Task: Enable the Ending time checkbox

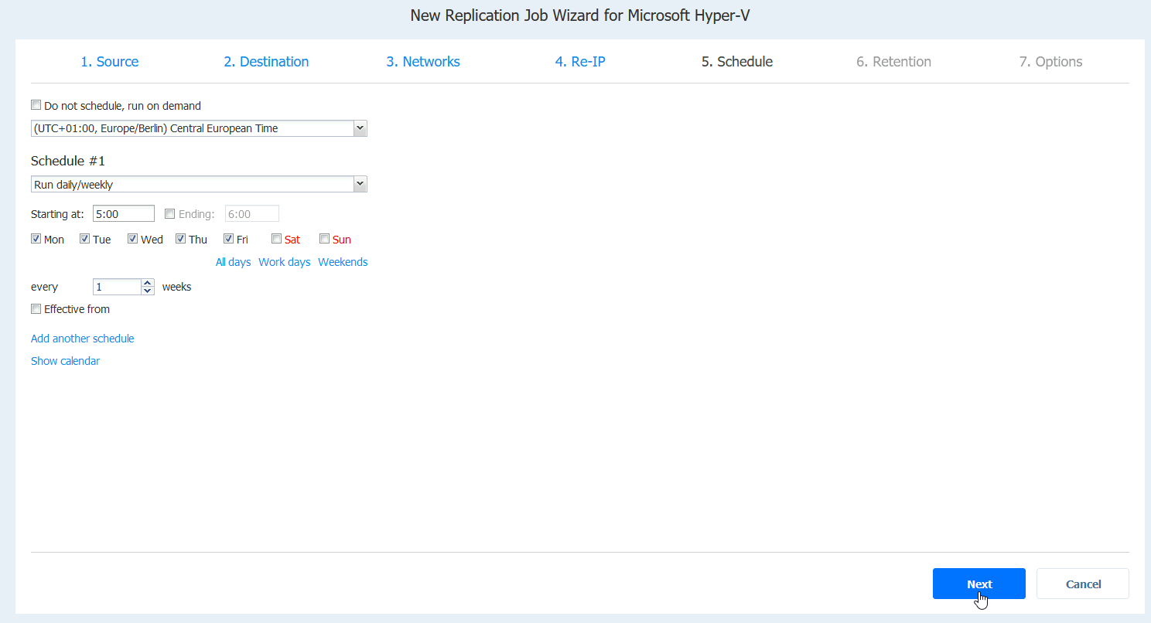Action: pos(170,214)
